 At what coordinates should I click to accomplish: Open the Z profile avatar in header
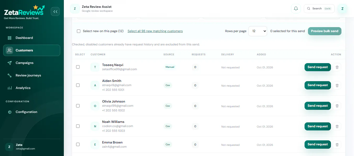click(x=342, y=9)
